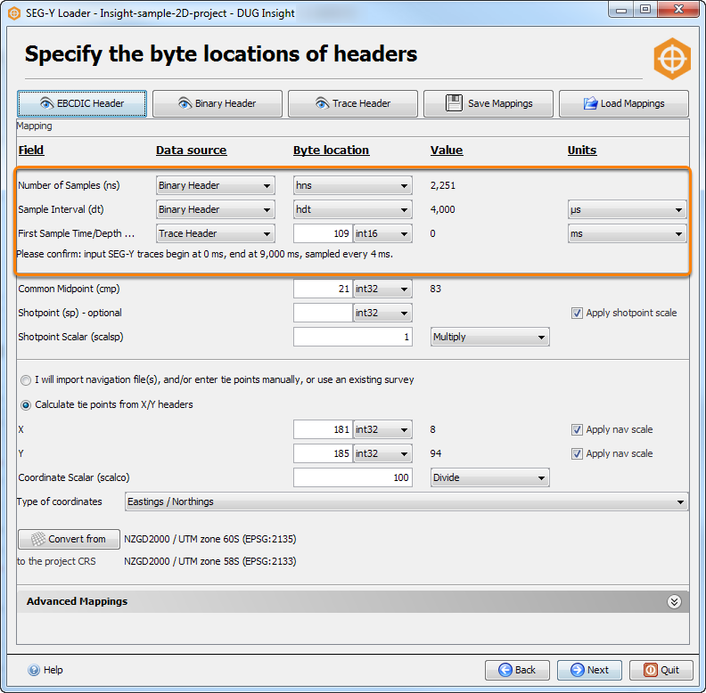Open the Multiply scalar dropdown

pos(490,337)
